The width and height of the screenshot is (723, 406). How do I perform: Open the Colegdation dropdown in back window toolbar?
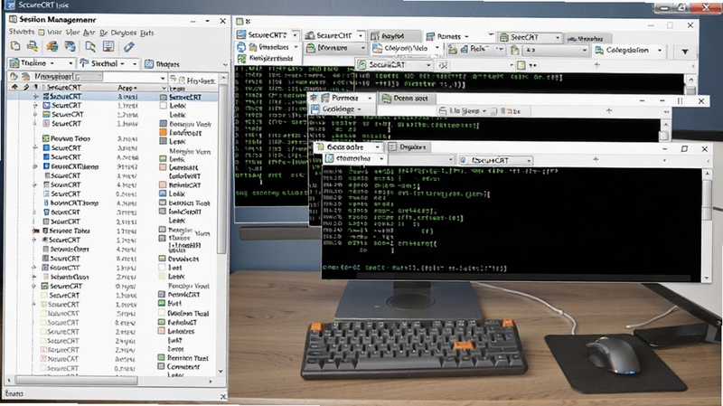[x=660, y=51]
